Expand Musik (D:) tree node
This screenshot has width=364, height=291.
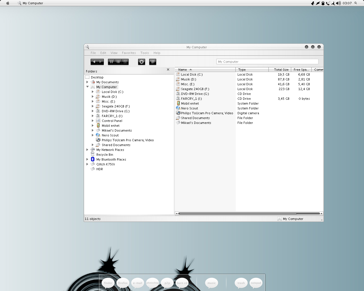(x=93, y=97)
